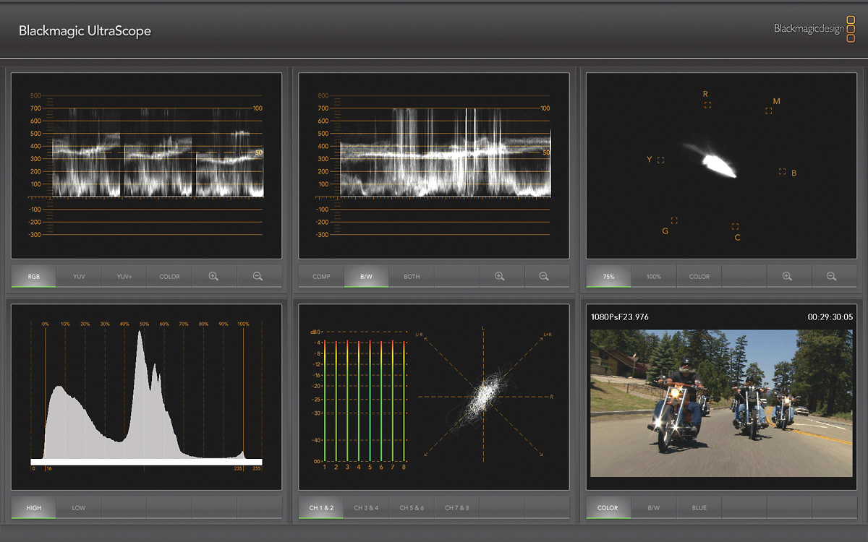Enable COLOR mode on vectorscope
868x542 pixels.
click(699, 276)
